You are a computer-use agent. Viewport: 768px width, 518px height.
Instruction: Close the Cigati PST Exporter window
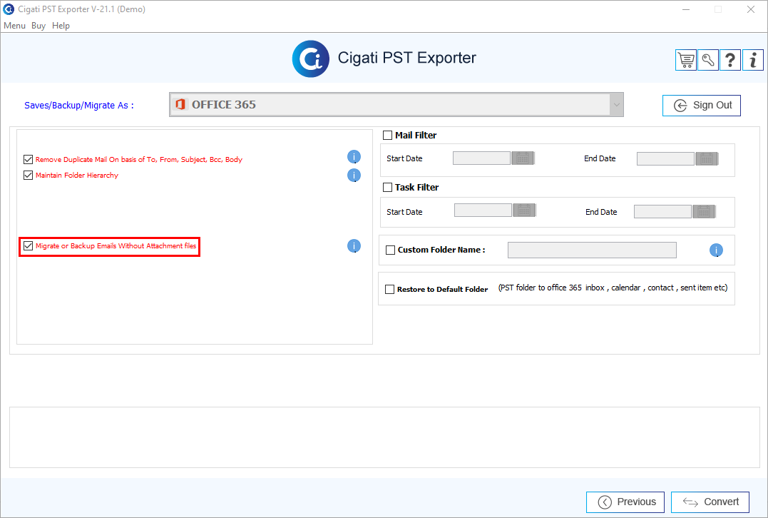click(x=750, y=9)
